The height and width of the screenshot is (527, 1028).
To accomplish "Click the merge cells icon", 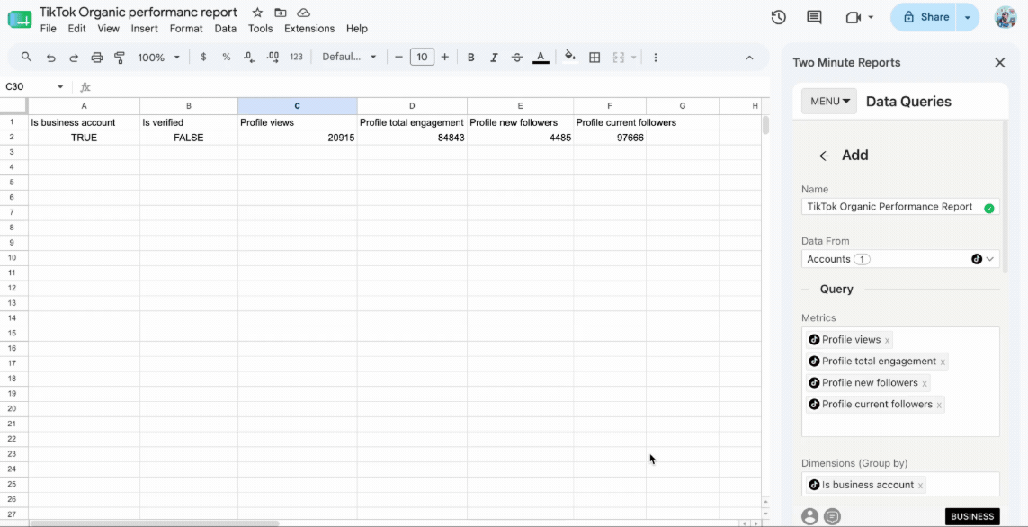I will [x=618, y=58].
